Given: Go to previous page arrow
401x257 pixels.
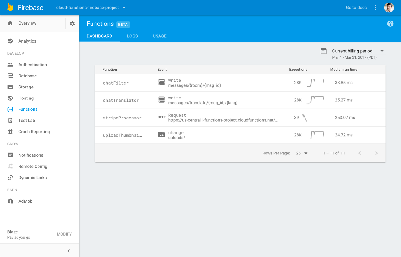Looking at the screenshot, I should (x=360, y=153).
